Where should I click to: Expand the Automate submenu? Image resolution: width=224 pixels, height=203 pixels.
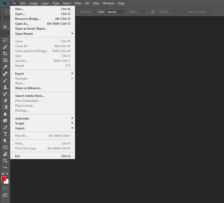[x=43, y=118]
